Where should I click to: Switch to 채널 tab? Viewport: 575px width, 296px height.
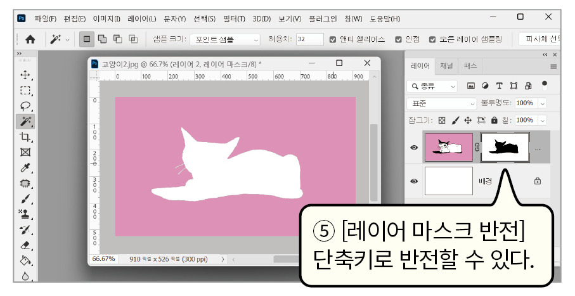point(446,66)
